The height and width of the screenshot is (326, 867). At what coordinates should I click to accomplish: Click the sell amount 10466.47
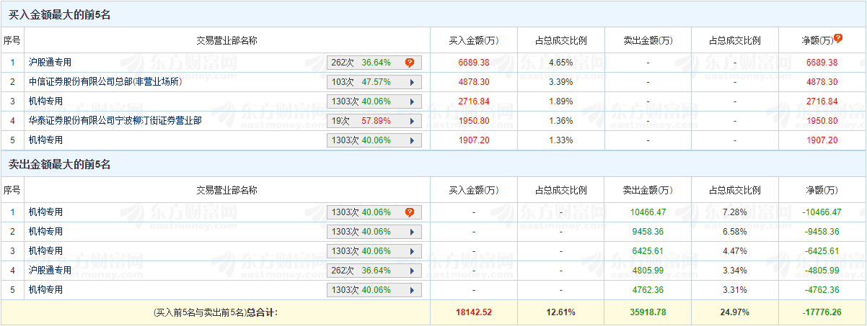click(x=648, y=212)
